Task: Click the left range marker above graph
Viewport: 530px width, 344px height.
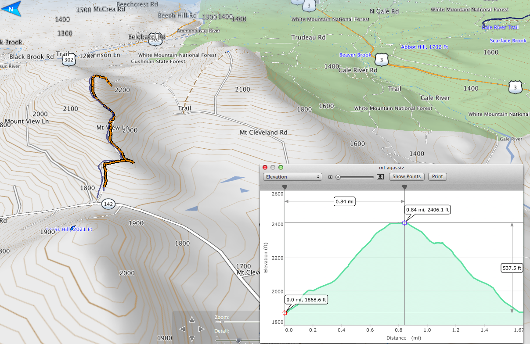Action: [x=285, y=187]
